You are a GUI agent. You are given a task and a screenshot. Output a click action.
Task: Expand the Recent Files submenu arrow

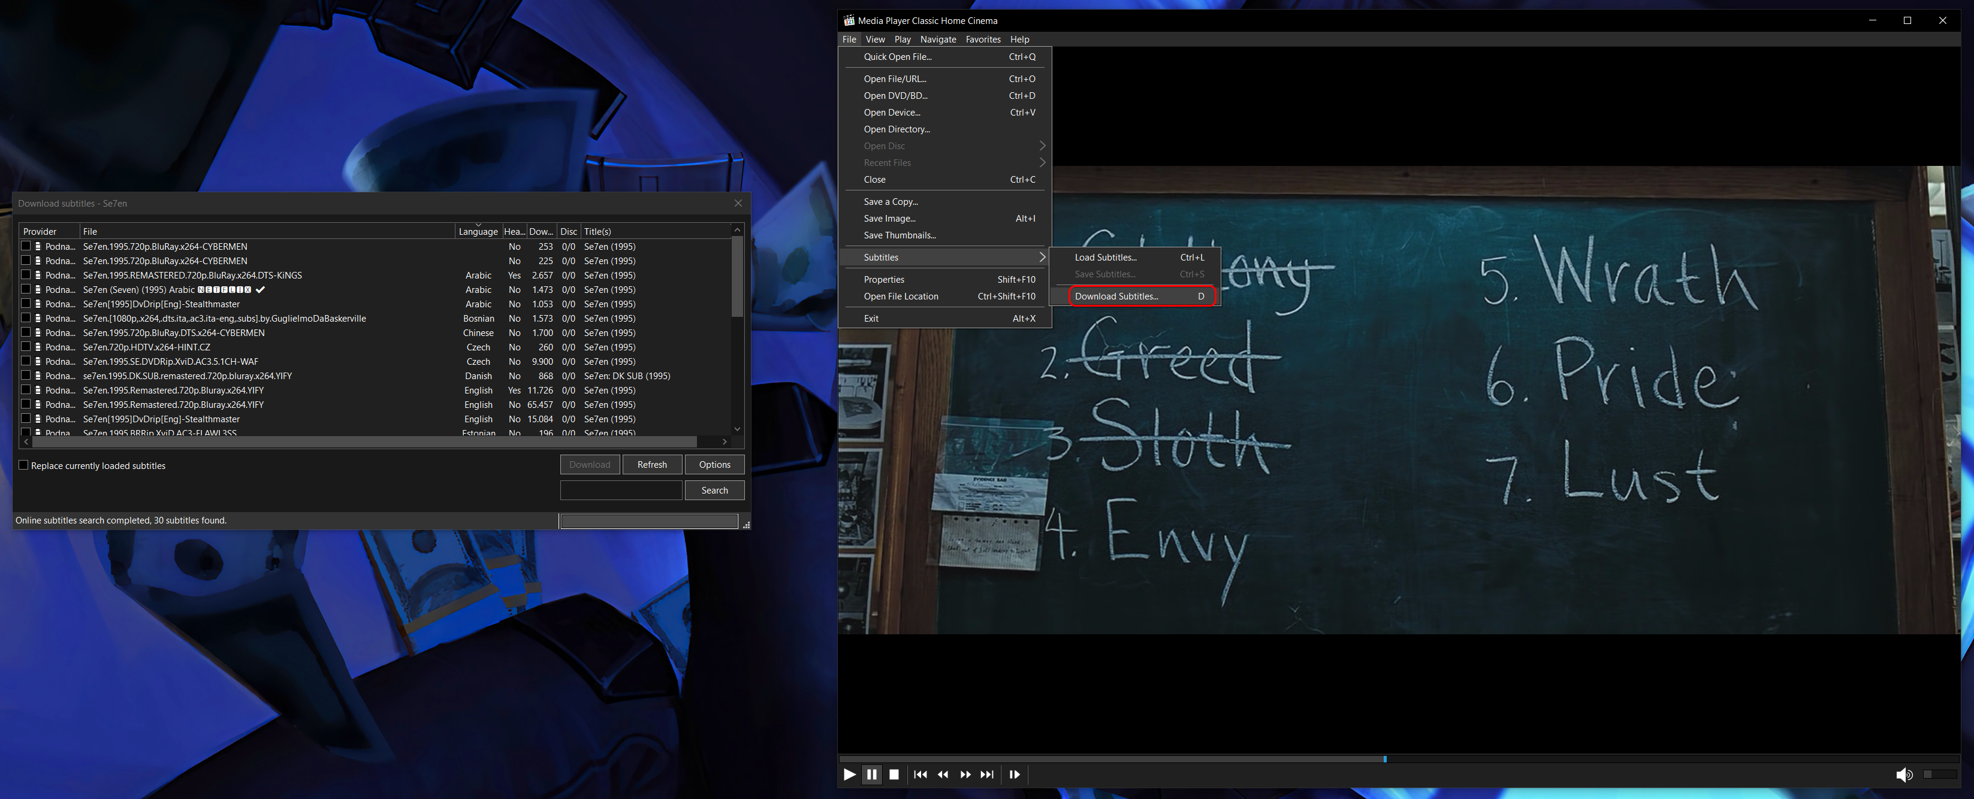[x=1042, y=162]
